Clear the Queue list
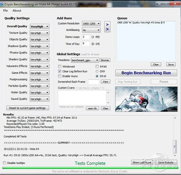 pyautogui.click(x=156, y=65)
